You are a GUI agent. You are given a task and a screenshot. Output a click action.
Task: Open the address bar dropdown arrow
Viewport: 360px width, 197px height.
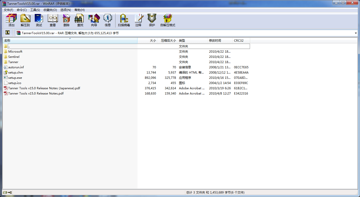click(356, 33)
